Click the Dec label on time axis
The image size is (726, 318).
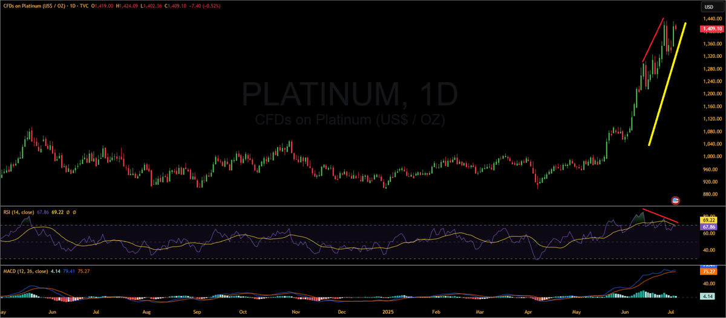[341, 313]
